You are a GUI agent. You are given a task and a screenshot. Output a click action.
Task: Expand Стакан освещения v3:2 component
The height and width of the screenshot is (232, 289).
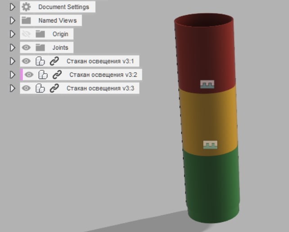tap(12, 74)
